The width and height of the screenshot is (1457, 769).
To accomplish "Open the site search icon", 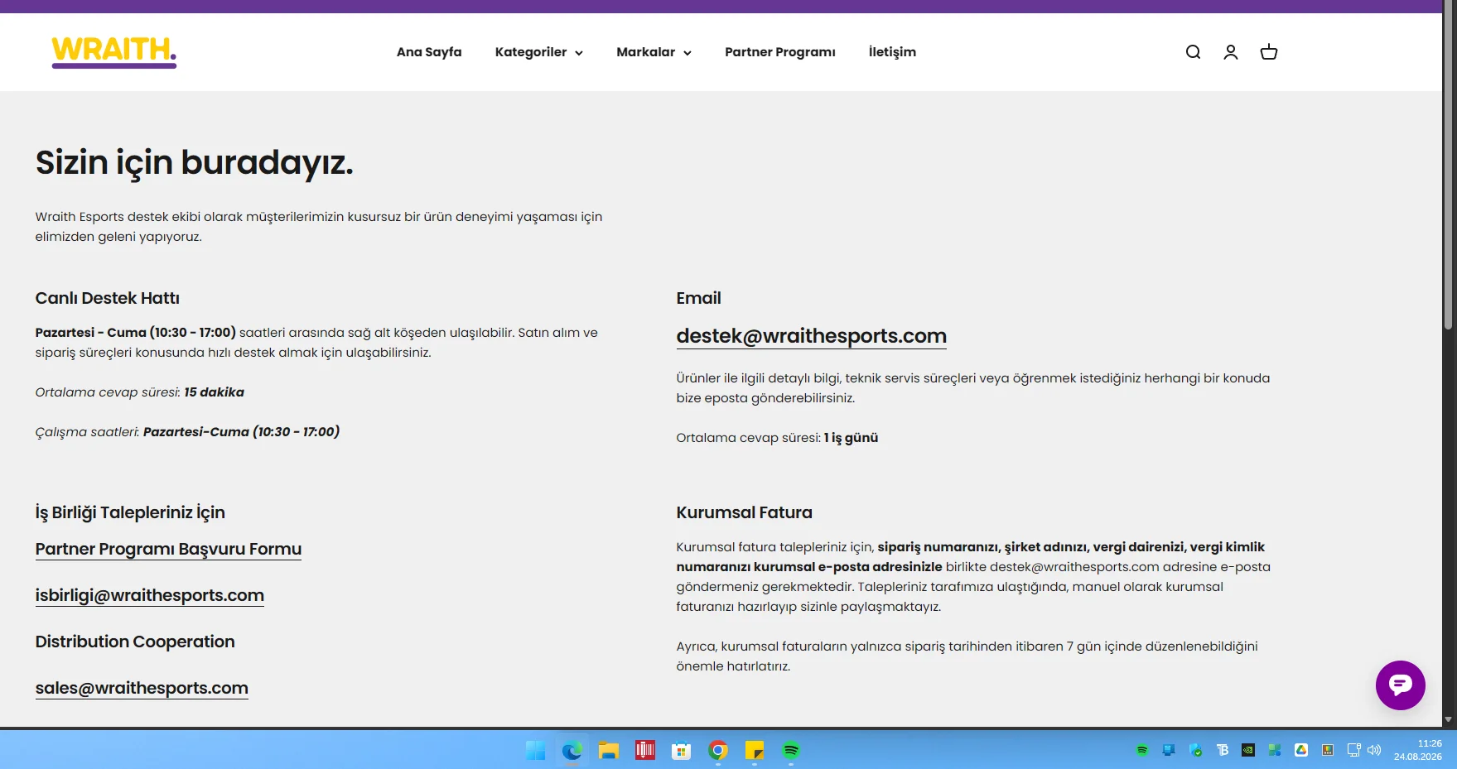I will click(x=1193, y=52).
